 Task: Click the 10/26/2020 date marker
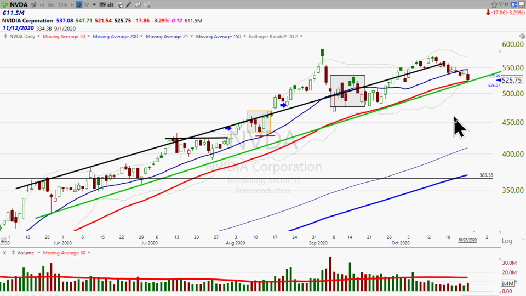tap(467, 240)
